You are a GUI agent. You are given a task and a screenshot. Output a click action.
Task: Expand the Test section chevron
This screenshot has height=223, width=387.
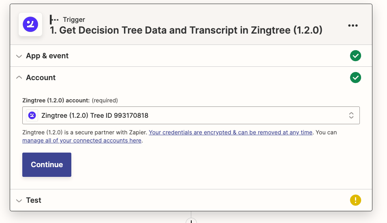coord(19,201)
